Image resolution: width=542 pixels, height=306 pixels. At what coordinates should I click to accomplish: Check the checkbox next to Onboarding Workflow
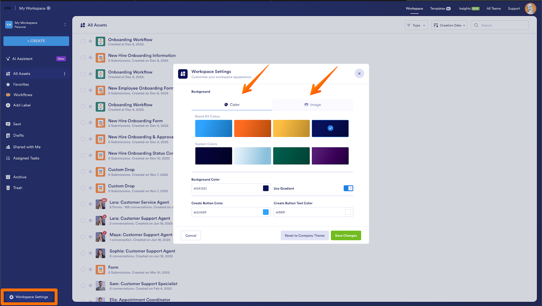pos(83,41)
